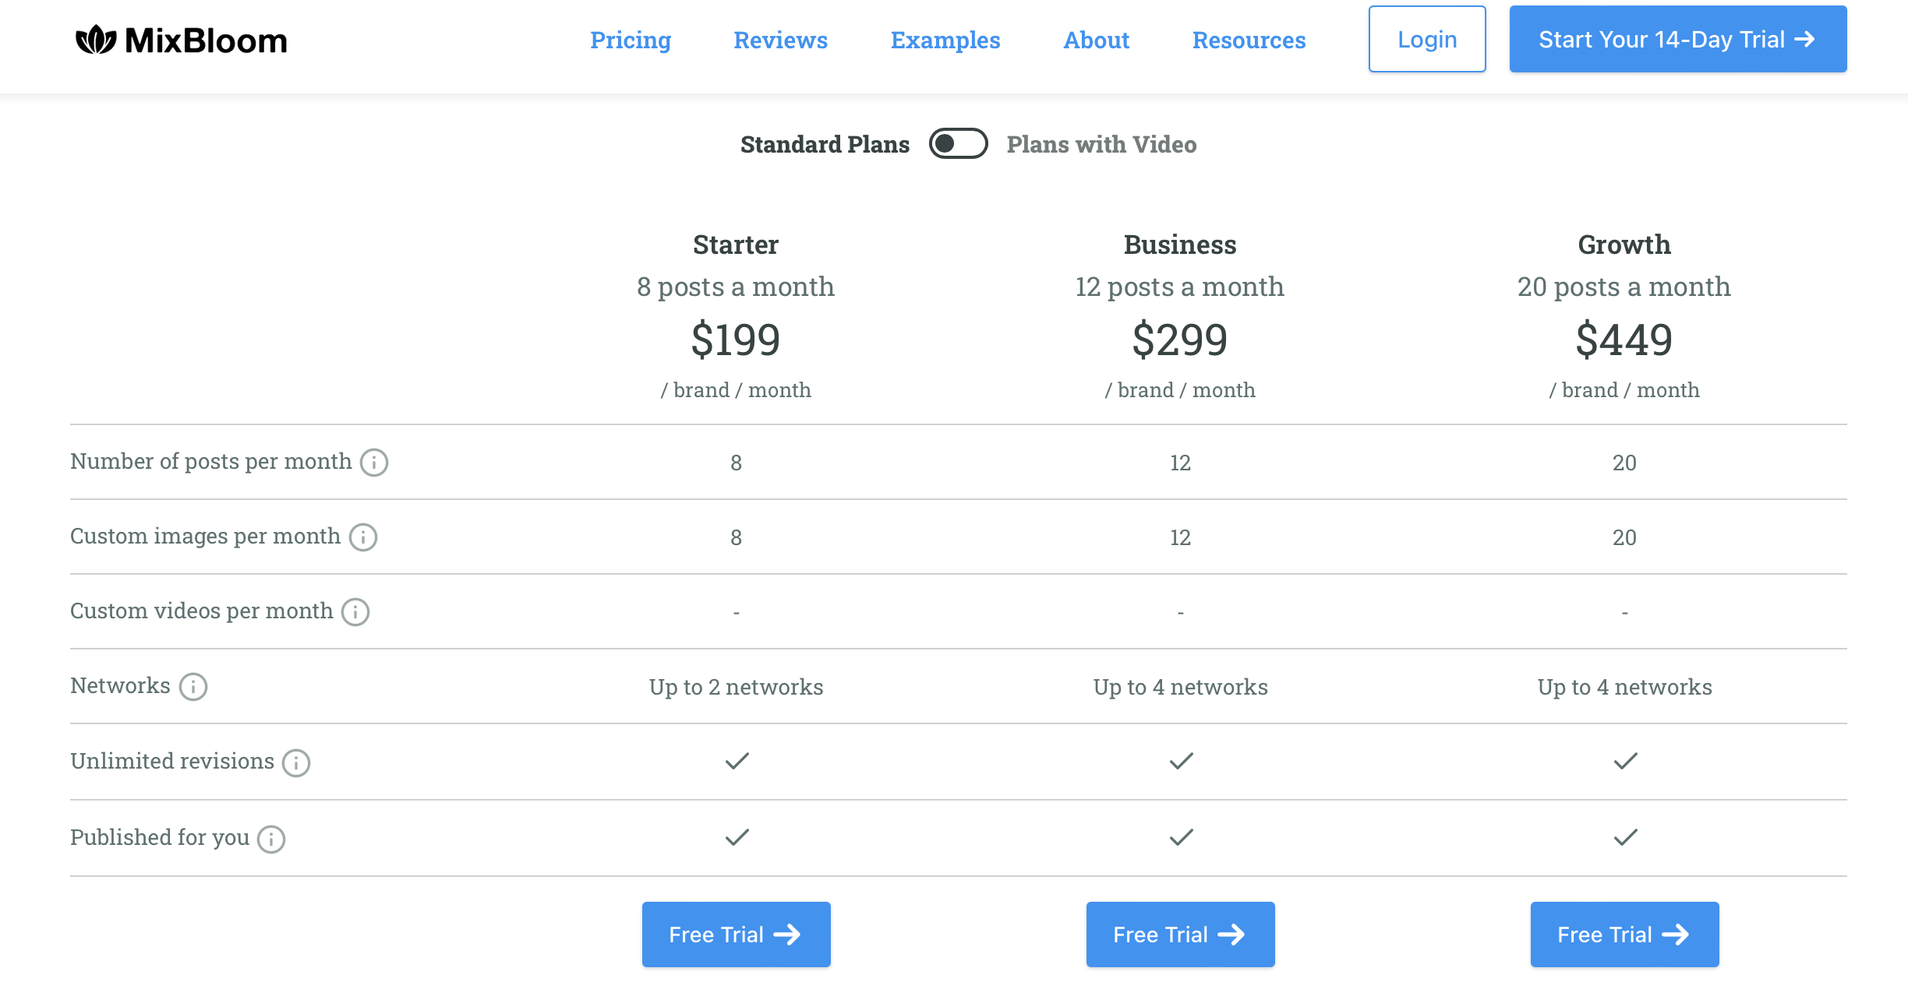
Task: Click Growth checkmark for Unlimited revisions
Action: tap(1625, 761)
